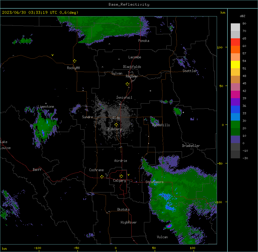Click the Lacombe city label
The width and height of the screenshot is (258, 252).
pos(135,57)
